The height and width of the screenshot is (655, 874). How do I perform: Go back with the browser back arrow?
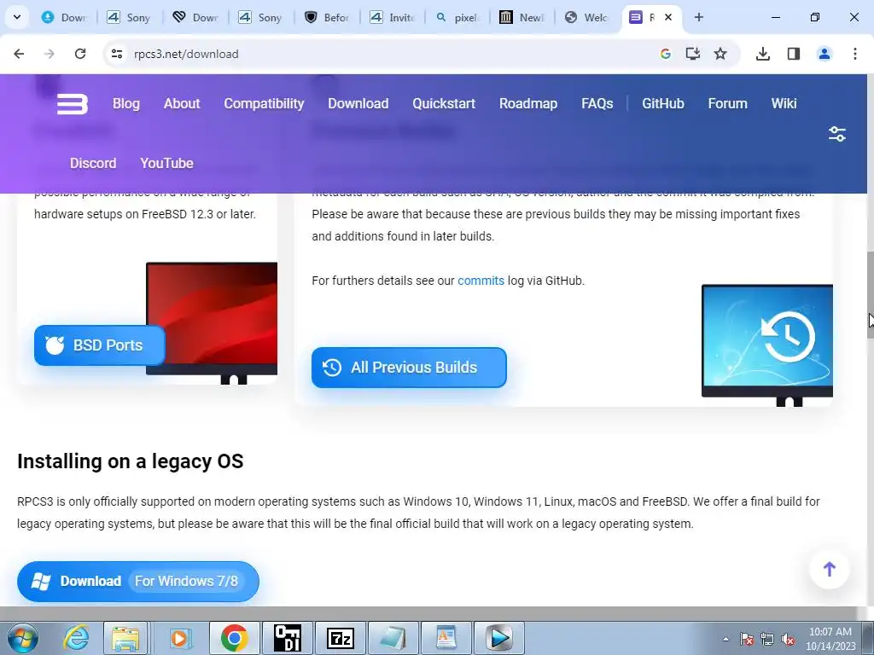19,54
